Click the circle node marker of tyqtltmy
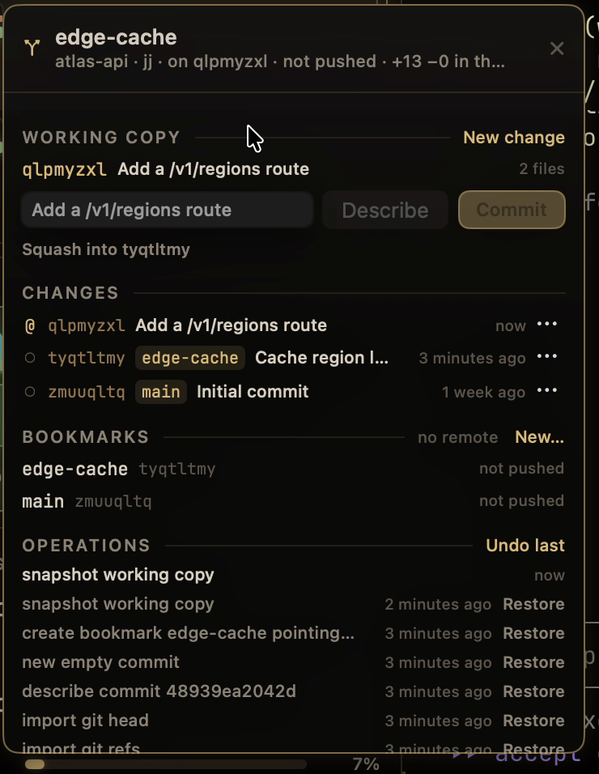599x774 pixels. [x=30, y=358]
